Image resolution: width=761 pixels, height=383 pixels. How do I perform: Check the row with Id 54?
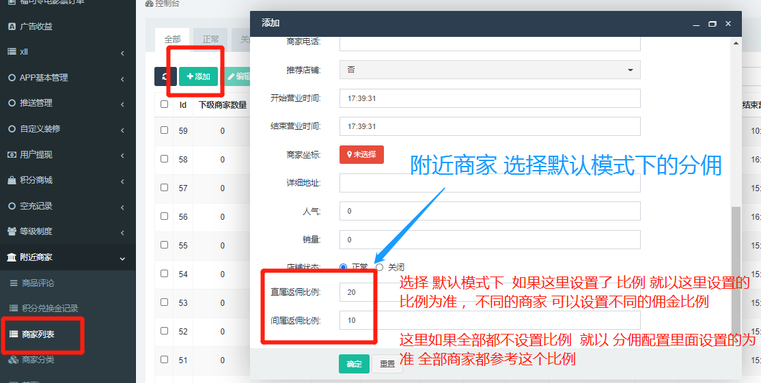164,274
